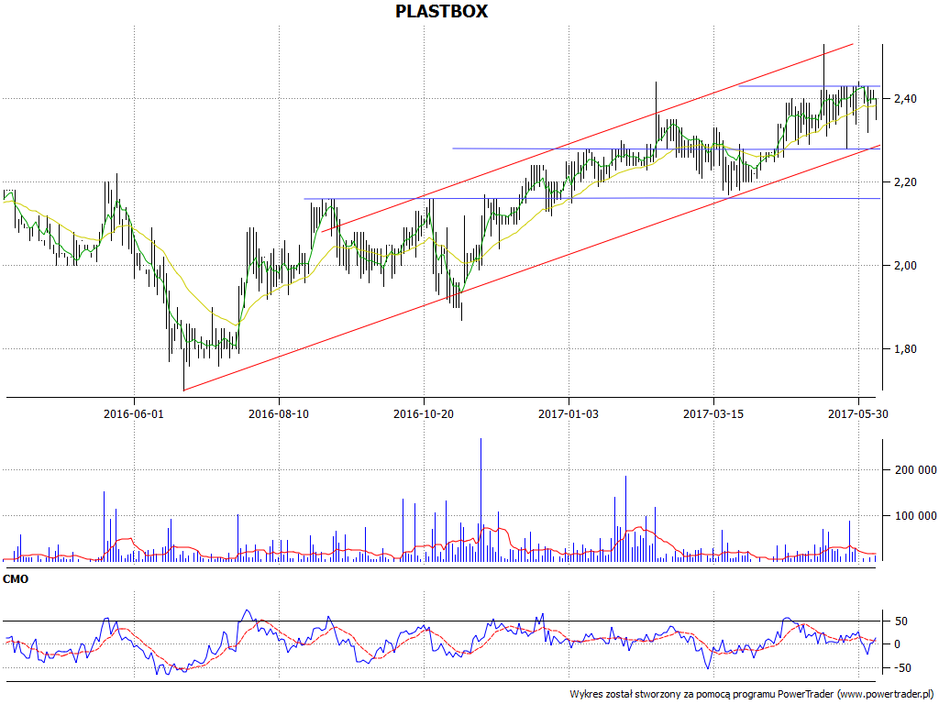Click the 2,20 price axis label
The image size is (939, 704).
coord(905,182)
